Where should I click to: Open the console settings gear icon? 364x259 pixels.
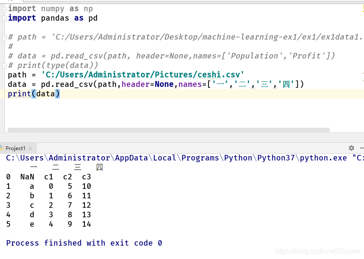tap(351, 148)
